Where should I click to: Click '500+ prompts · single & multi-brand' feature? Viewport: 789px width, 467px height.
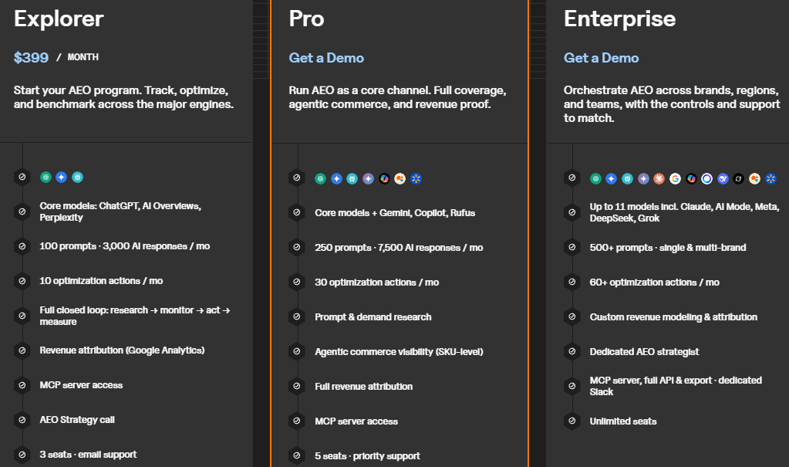coord(668,248)
